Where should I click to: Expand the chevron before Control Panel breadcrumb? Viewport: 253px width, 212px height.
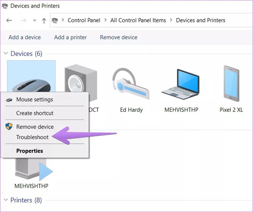click(x=63, y=20)
